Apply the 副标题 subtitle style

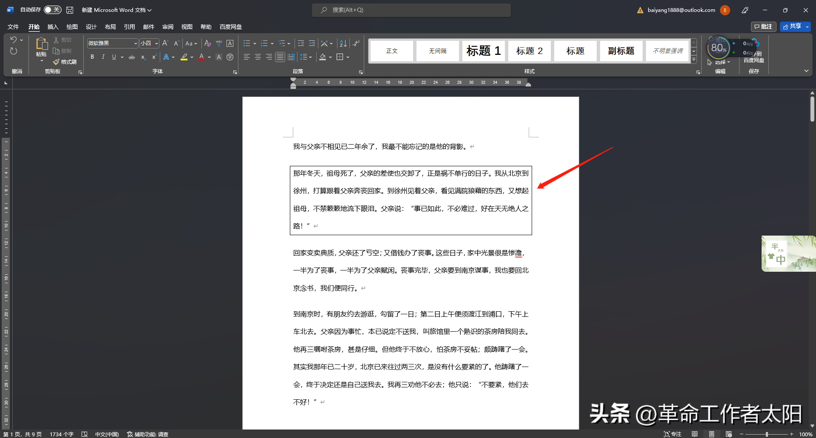pyautogui.click(x=621, y=51)
